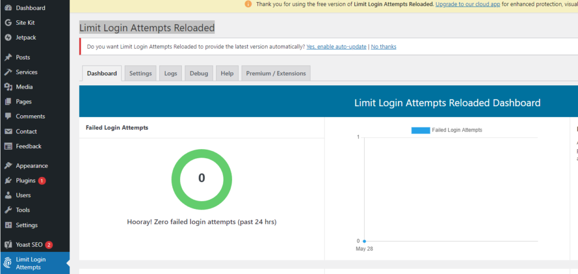Click Yes, enable auto-update link

[336, 47]
